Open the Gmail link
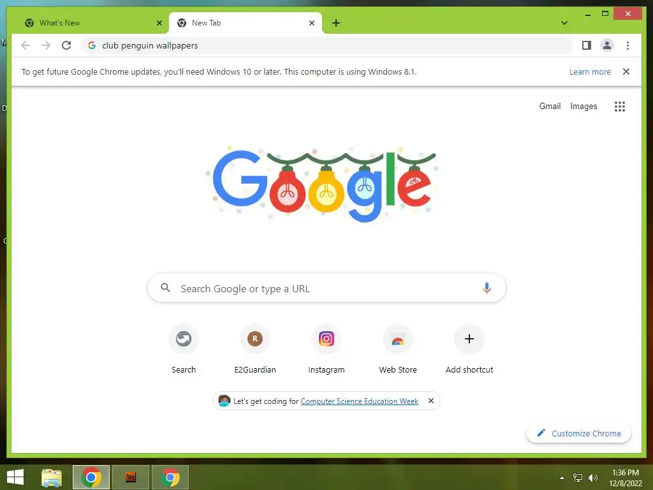Viewport: 653px width, 490px height. click(x=550, y=107)
